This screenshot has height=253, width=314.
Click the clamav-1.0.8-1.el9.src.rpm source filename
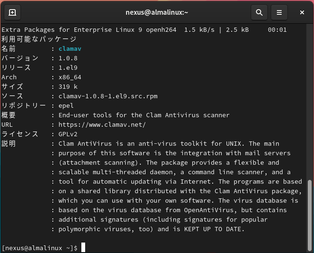pyautogui.click(x=108, y=96)
